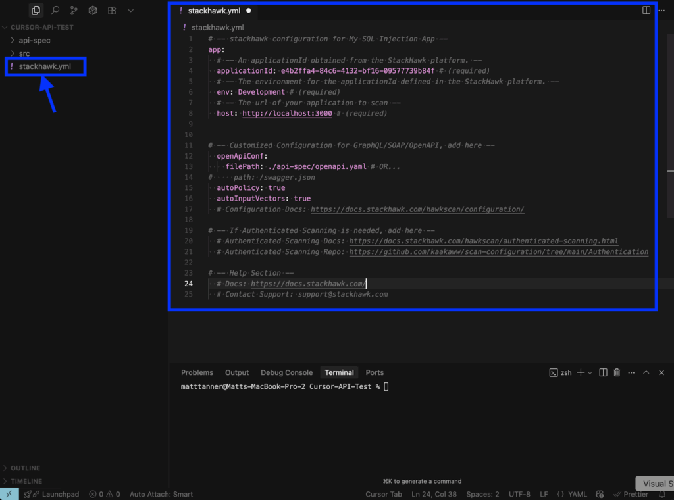This screenshot has width=674, height=500.
Task: Open the Source Control view icon
Action: pos(74,11)
